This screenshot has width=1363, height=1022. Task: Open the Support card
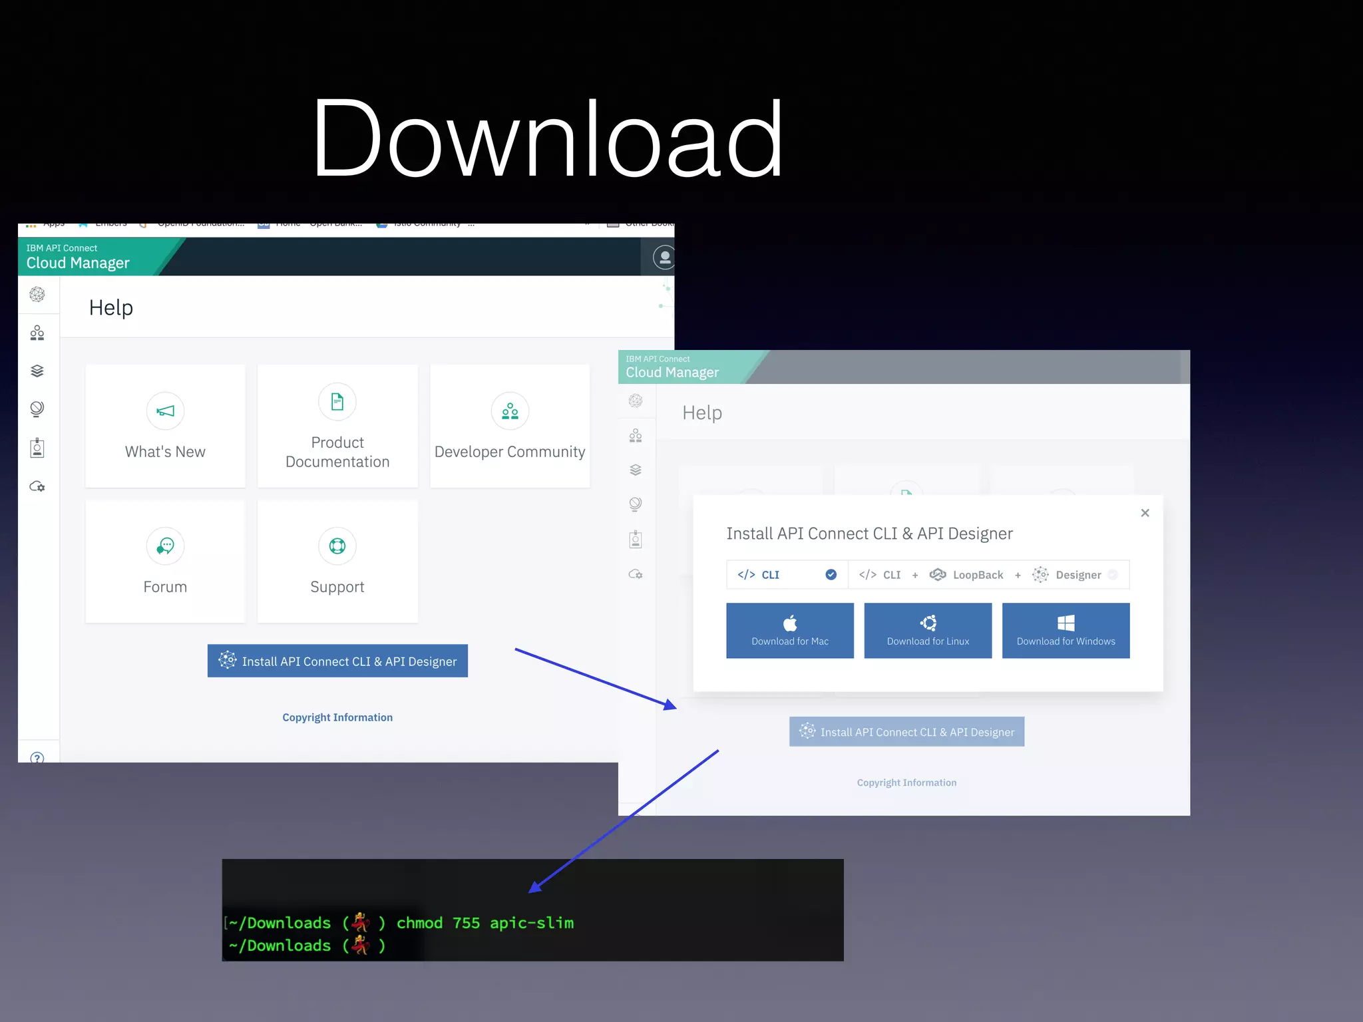point(337,562)
